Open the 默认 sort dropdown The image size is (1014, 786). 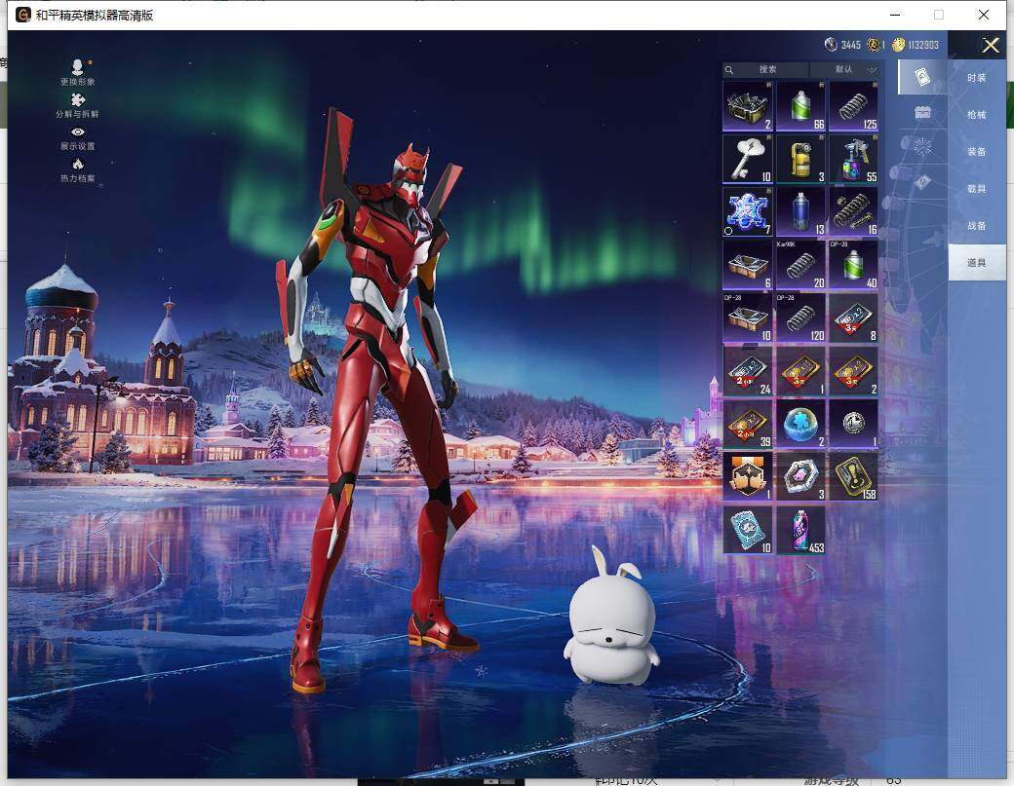tap(845, 70)
